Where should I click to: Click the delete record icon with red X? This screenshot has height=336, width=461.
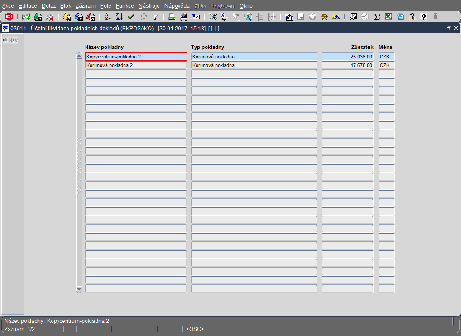(x=49, y=17)
